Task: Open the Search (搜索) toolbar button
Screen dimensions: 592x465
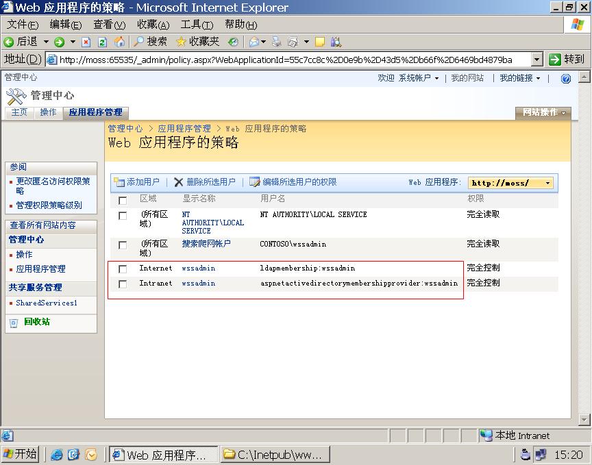Action: (x=150, y=42)
